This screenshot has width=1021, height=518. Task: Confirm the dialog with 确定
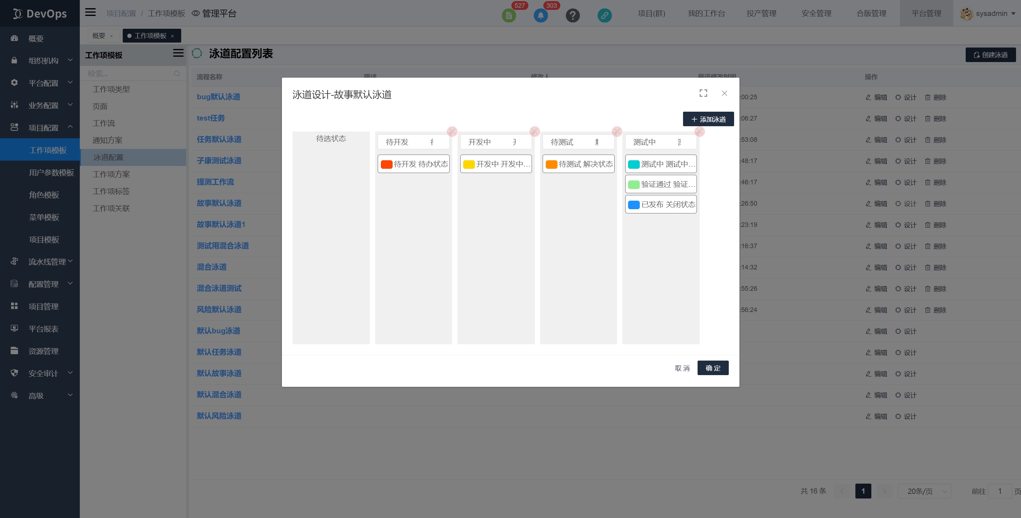[x=712, y=368]
